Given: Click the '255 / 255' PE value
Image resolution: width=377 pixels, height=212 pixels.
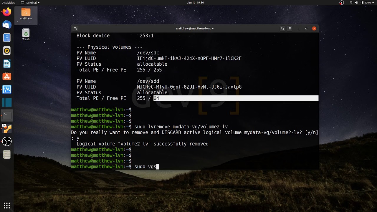Looking at the screenshot, I should click(x=149, y=70).
